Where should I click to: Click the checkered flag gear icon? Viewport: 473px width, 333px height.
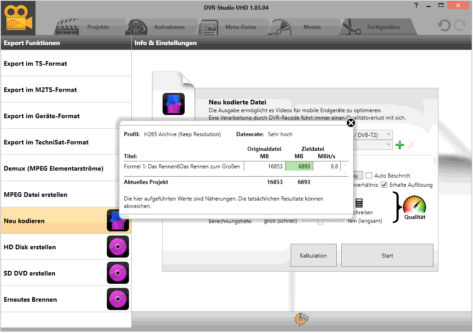coord(302,319)
